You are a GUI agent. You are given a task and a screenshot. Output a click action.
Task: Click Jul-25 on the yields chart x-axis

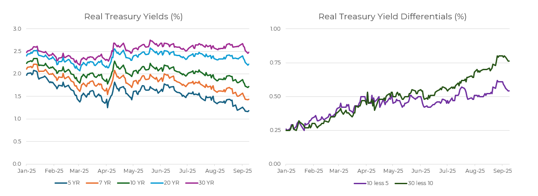click(187, 171)
